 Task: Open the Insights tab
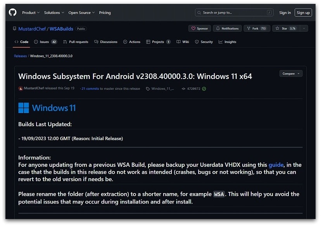pyautogui.click(x=228, y=42)
